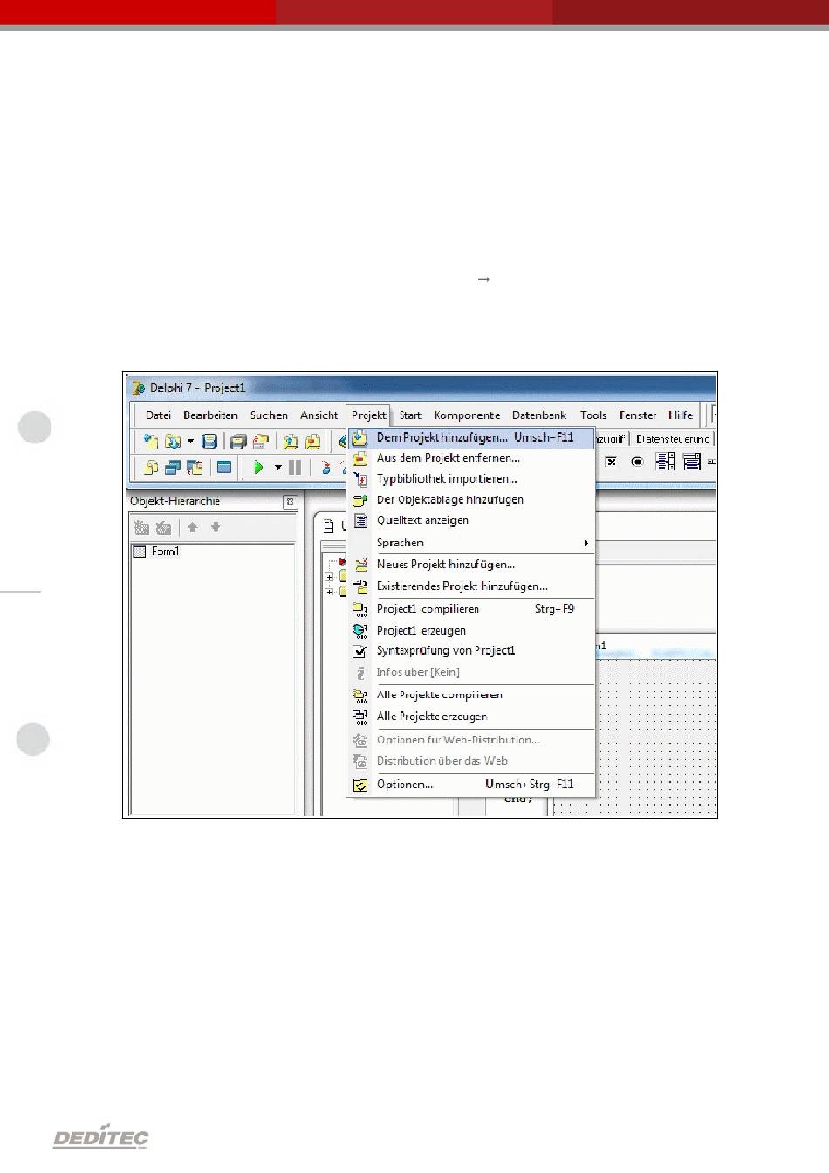Image resolution: width=829 pixels, height=1173 pixels.
Task: Choose Alle Projekte compilieren
Action: click(x=471, y=695)
